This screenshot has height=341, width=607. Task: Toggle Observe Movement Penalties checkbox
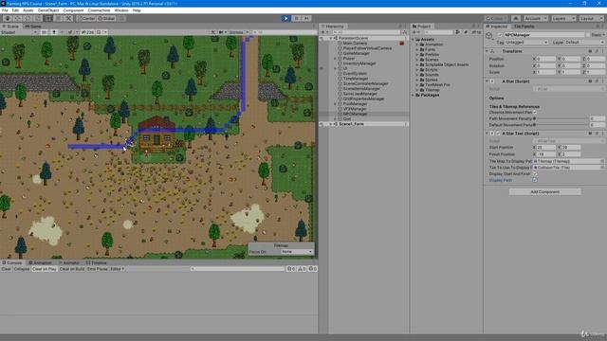coord(535,112)
